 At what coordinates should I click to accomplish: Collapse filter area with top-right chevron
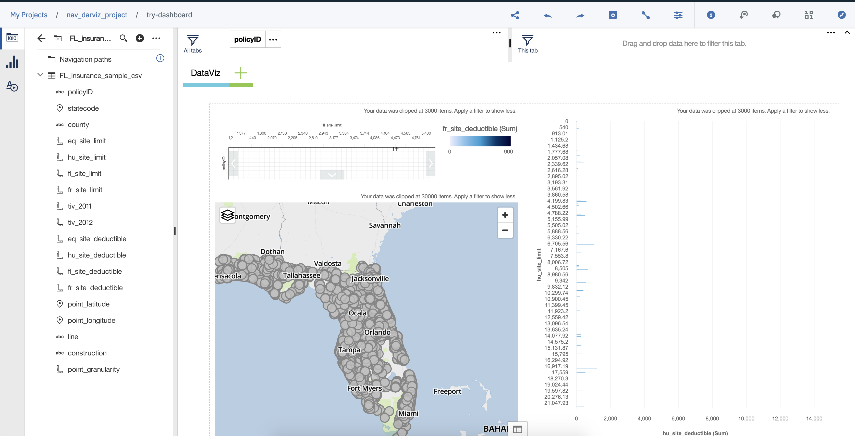(x=847, y=32)
